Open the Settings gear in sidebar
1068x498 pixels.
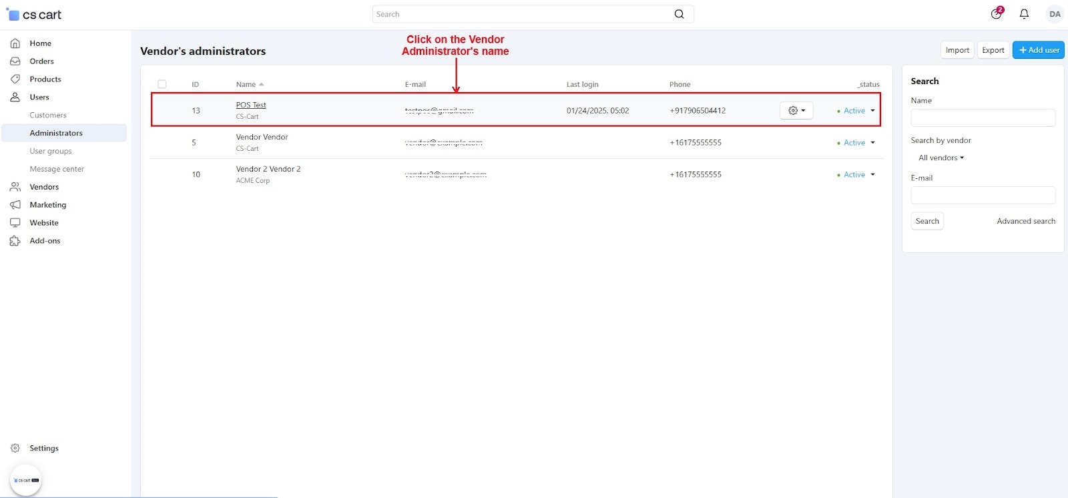point(15,449)
